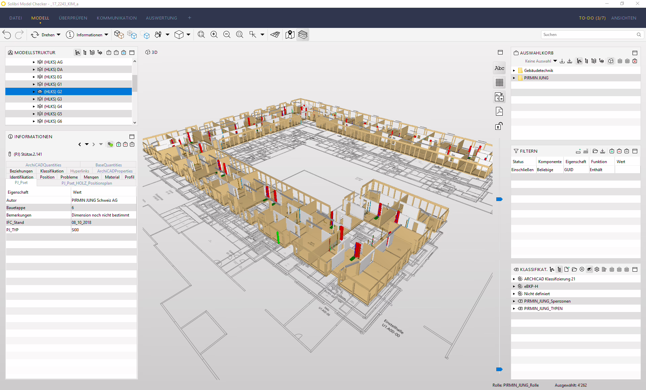The image size is (646, 390).
Task: Click the open filter folder icon in Filtern
Action: pyautogui.click(x=595, y=151)
